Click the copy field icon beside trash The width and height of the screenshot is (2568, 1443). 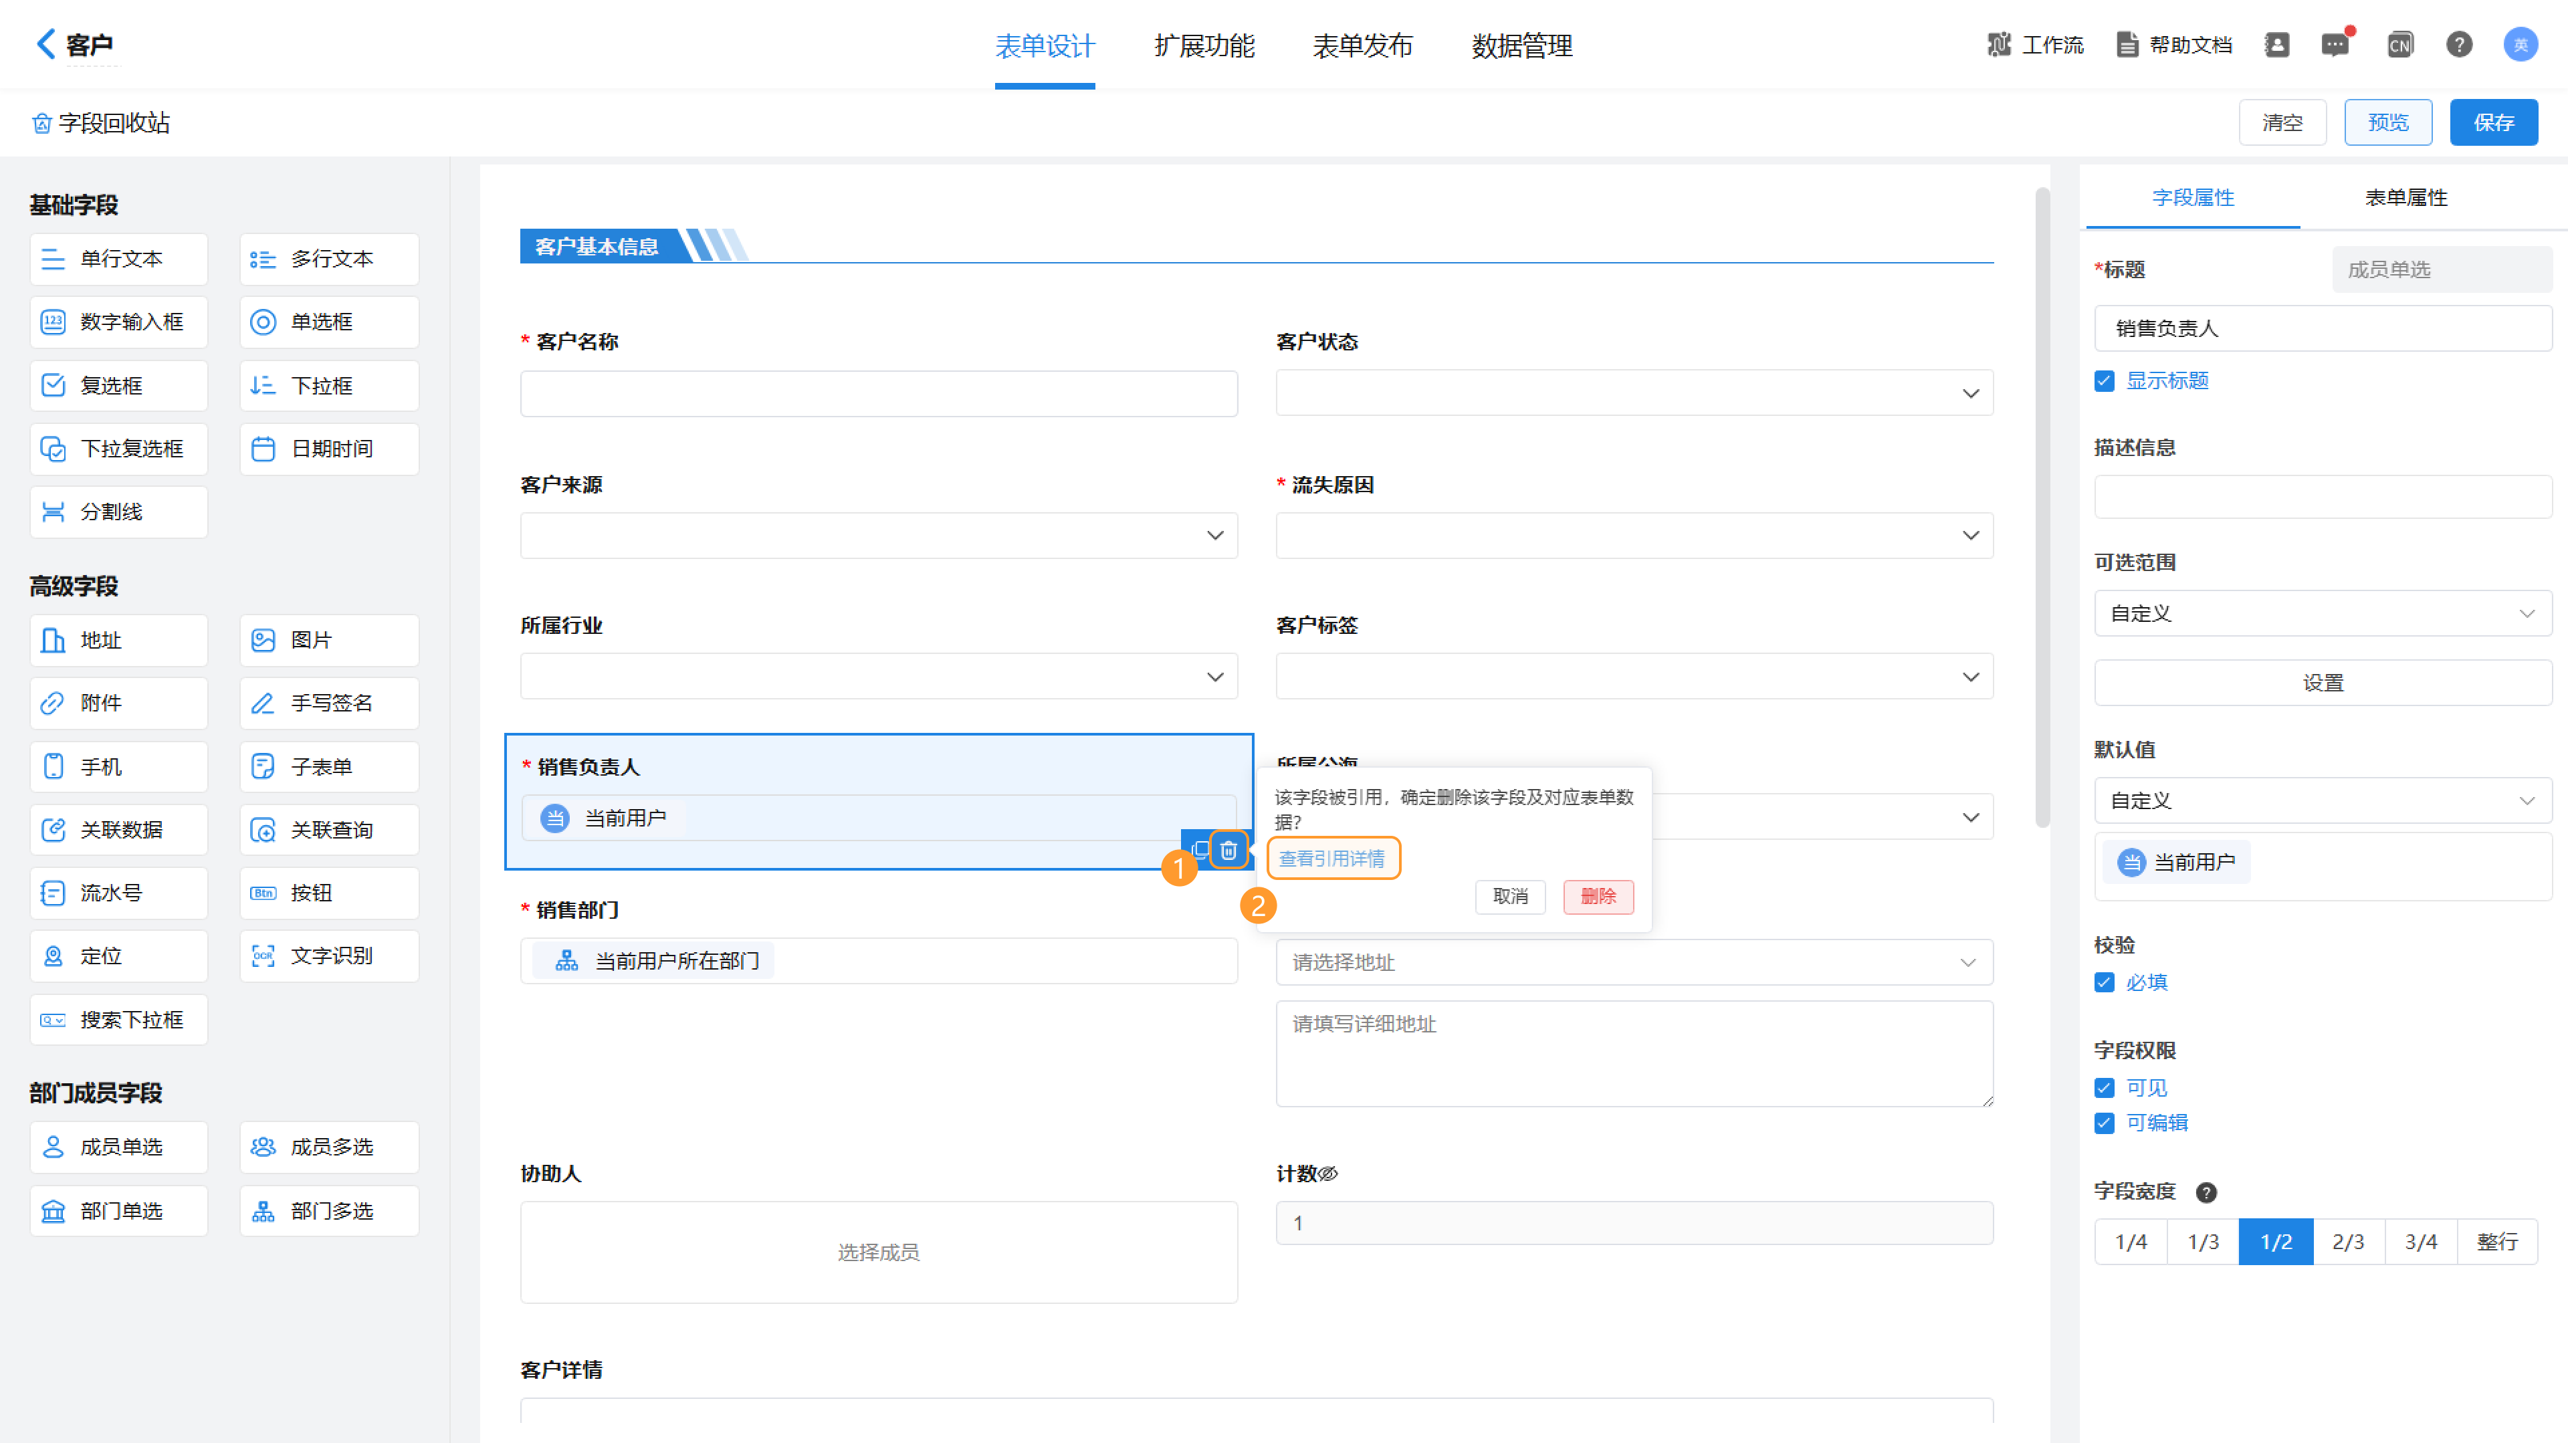1199,850
